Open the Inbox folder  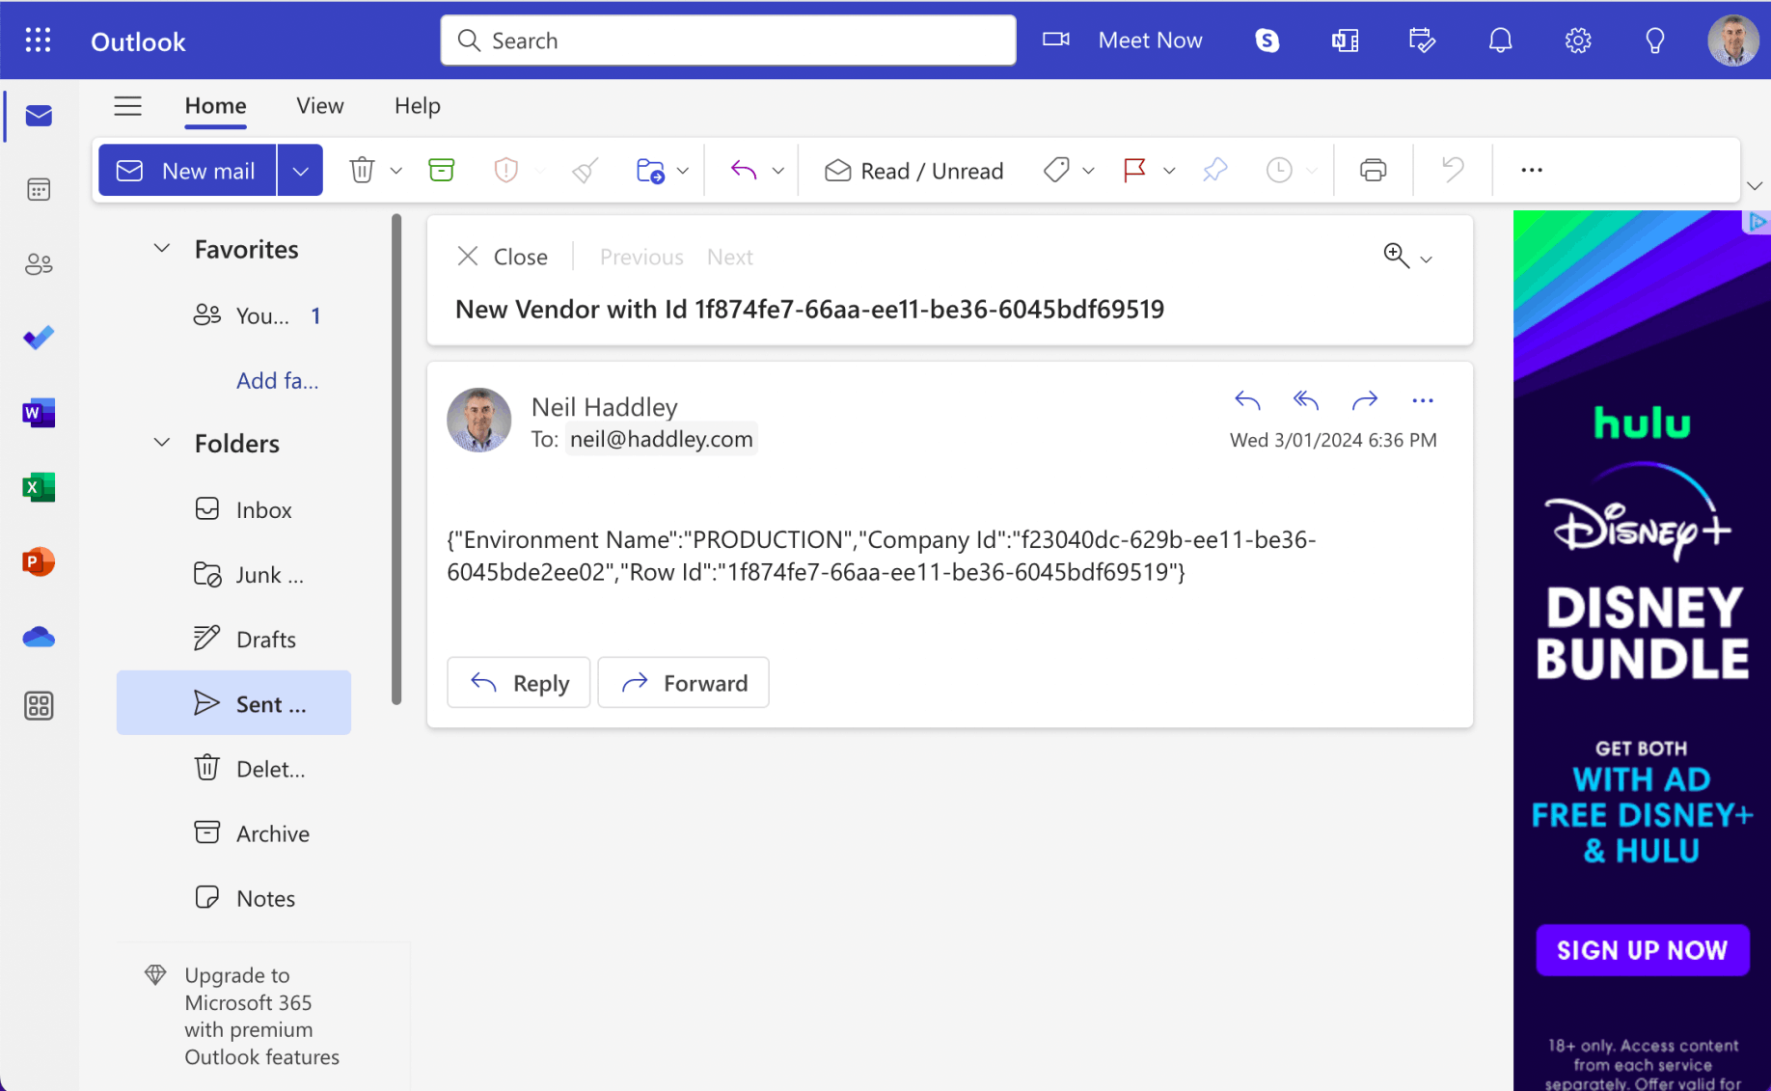pos(233,509)
